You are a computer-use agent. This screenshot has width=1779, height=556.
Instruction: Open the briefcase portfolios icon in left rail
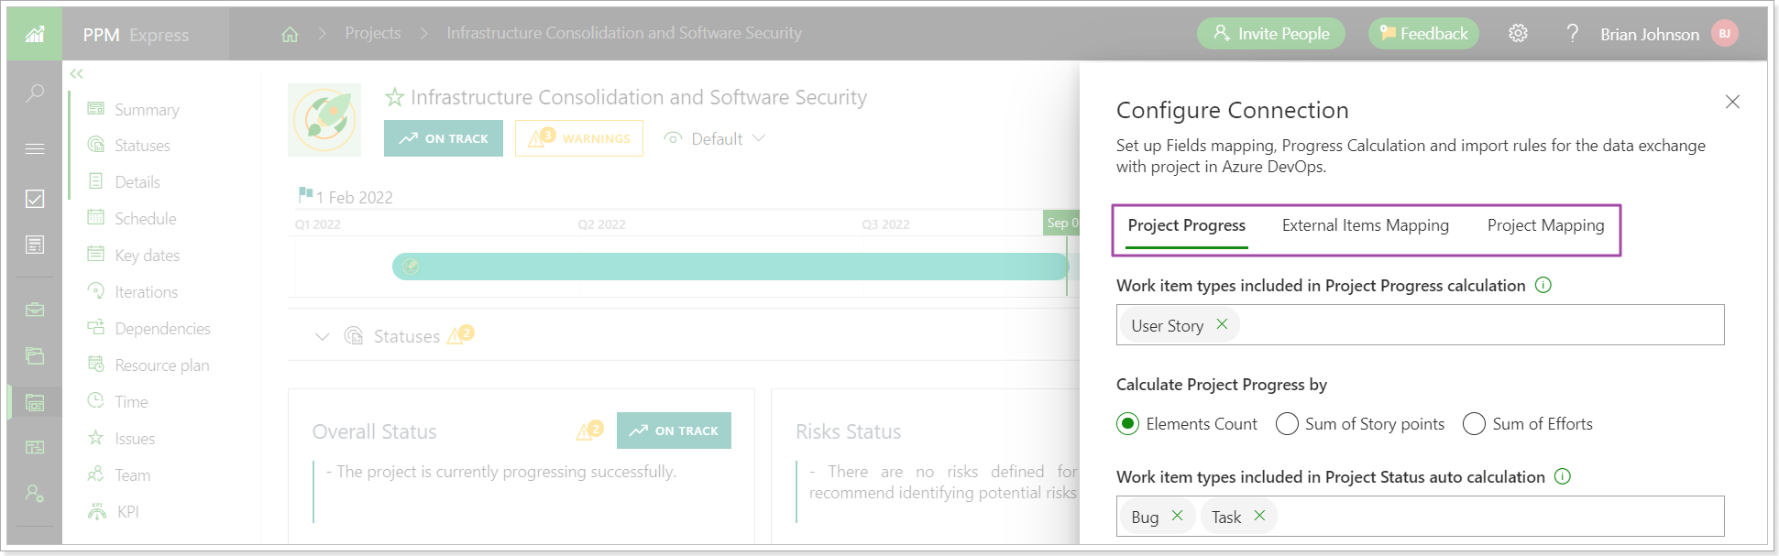(35, 310)
